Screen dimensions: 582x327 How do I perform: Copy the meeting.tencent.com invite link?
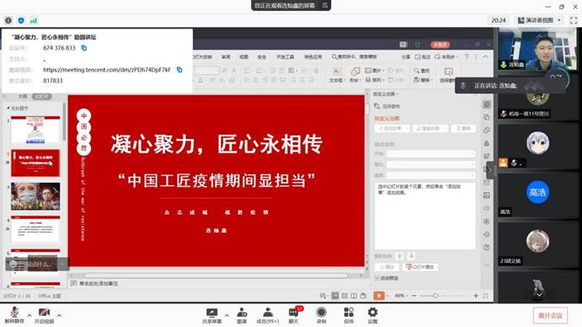tap(179, 69)
